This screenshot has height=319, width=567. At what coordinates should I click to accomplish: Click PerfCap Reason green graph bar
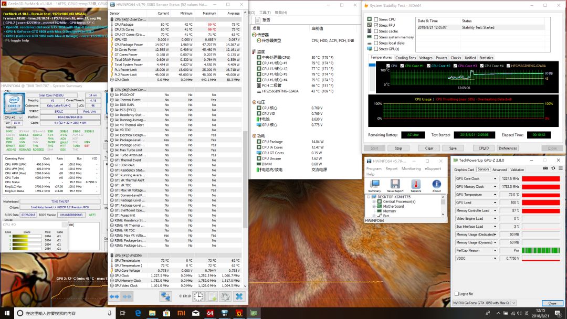541,250
